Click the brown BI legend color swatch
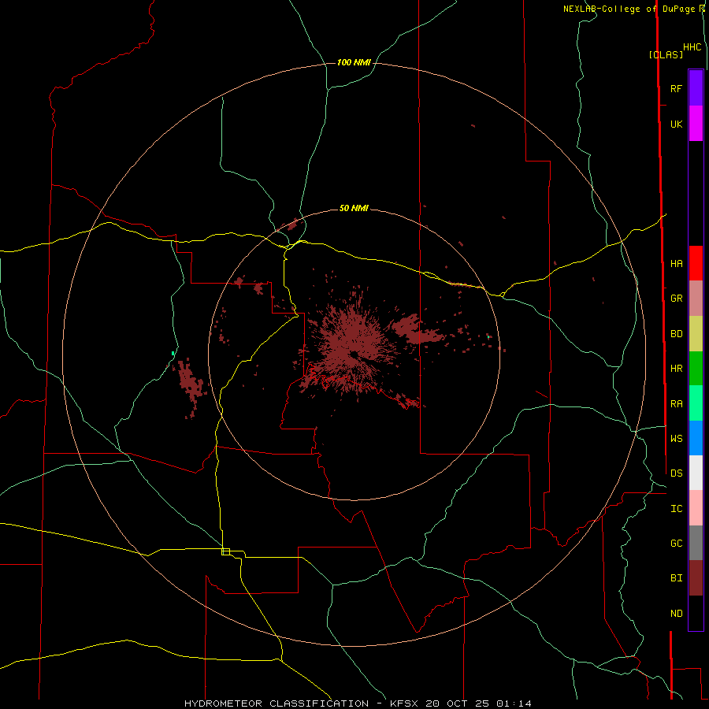This screenshot has width=709, height=709. [x=696, y=578]
